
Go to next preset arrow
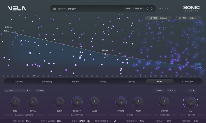tap(152, 8)
